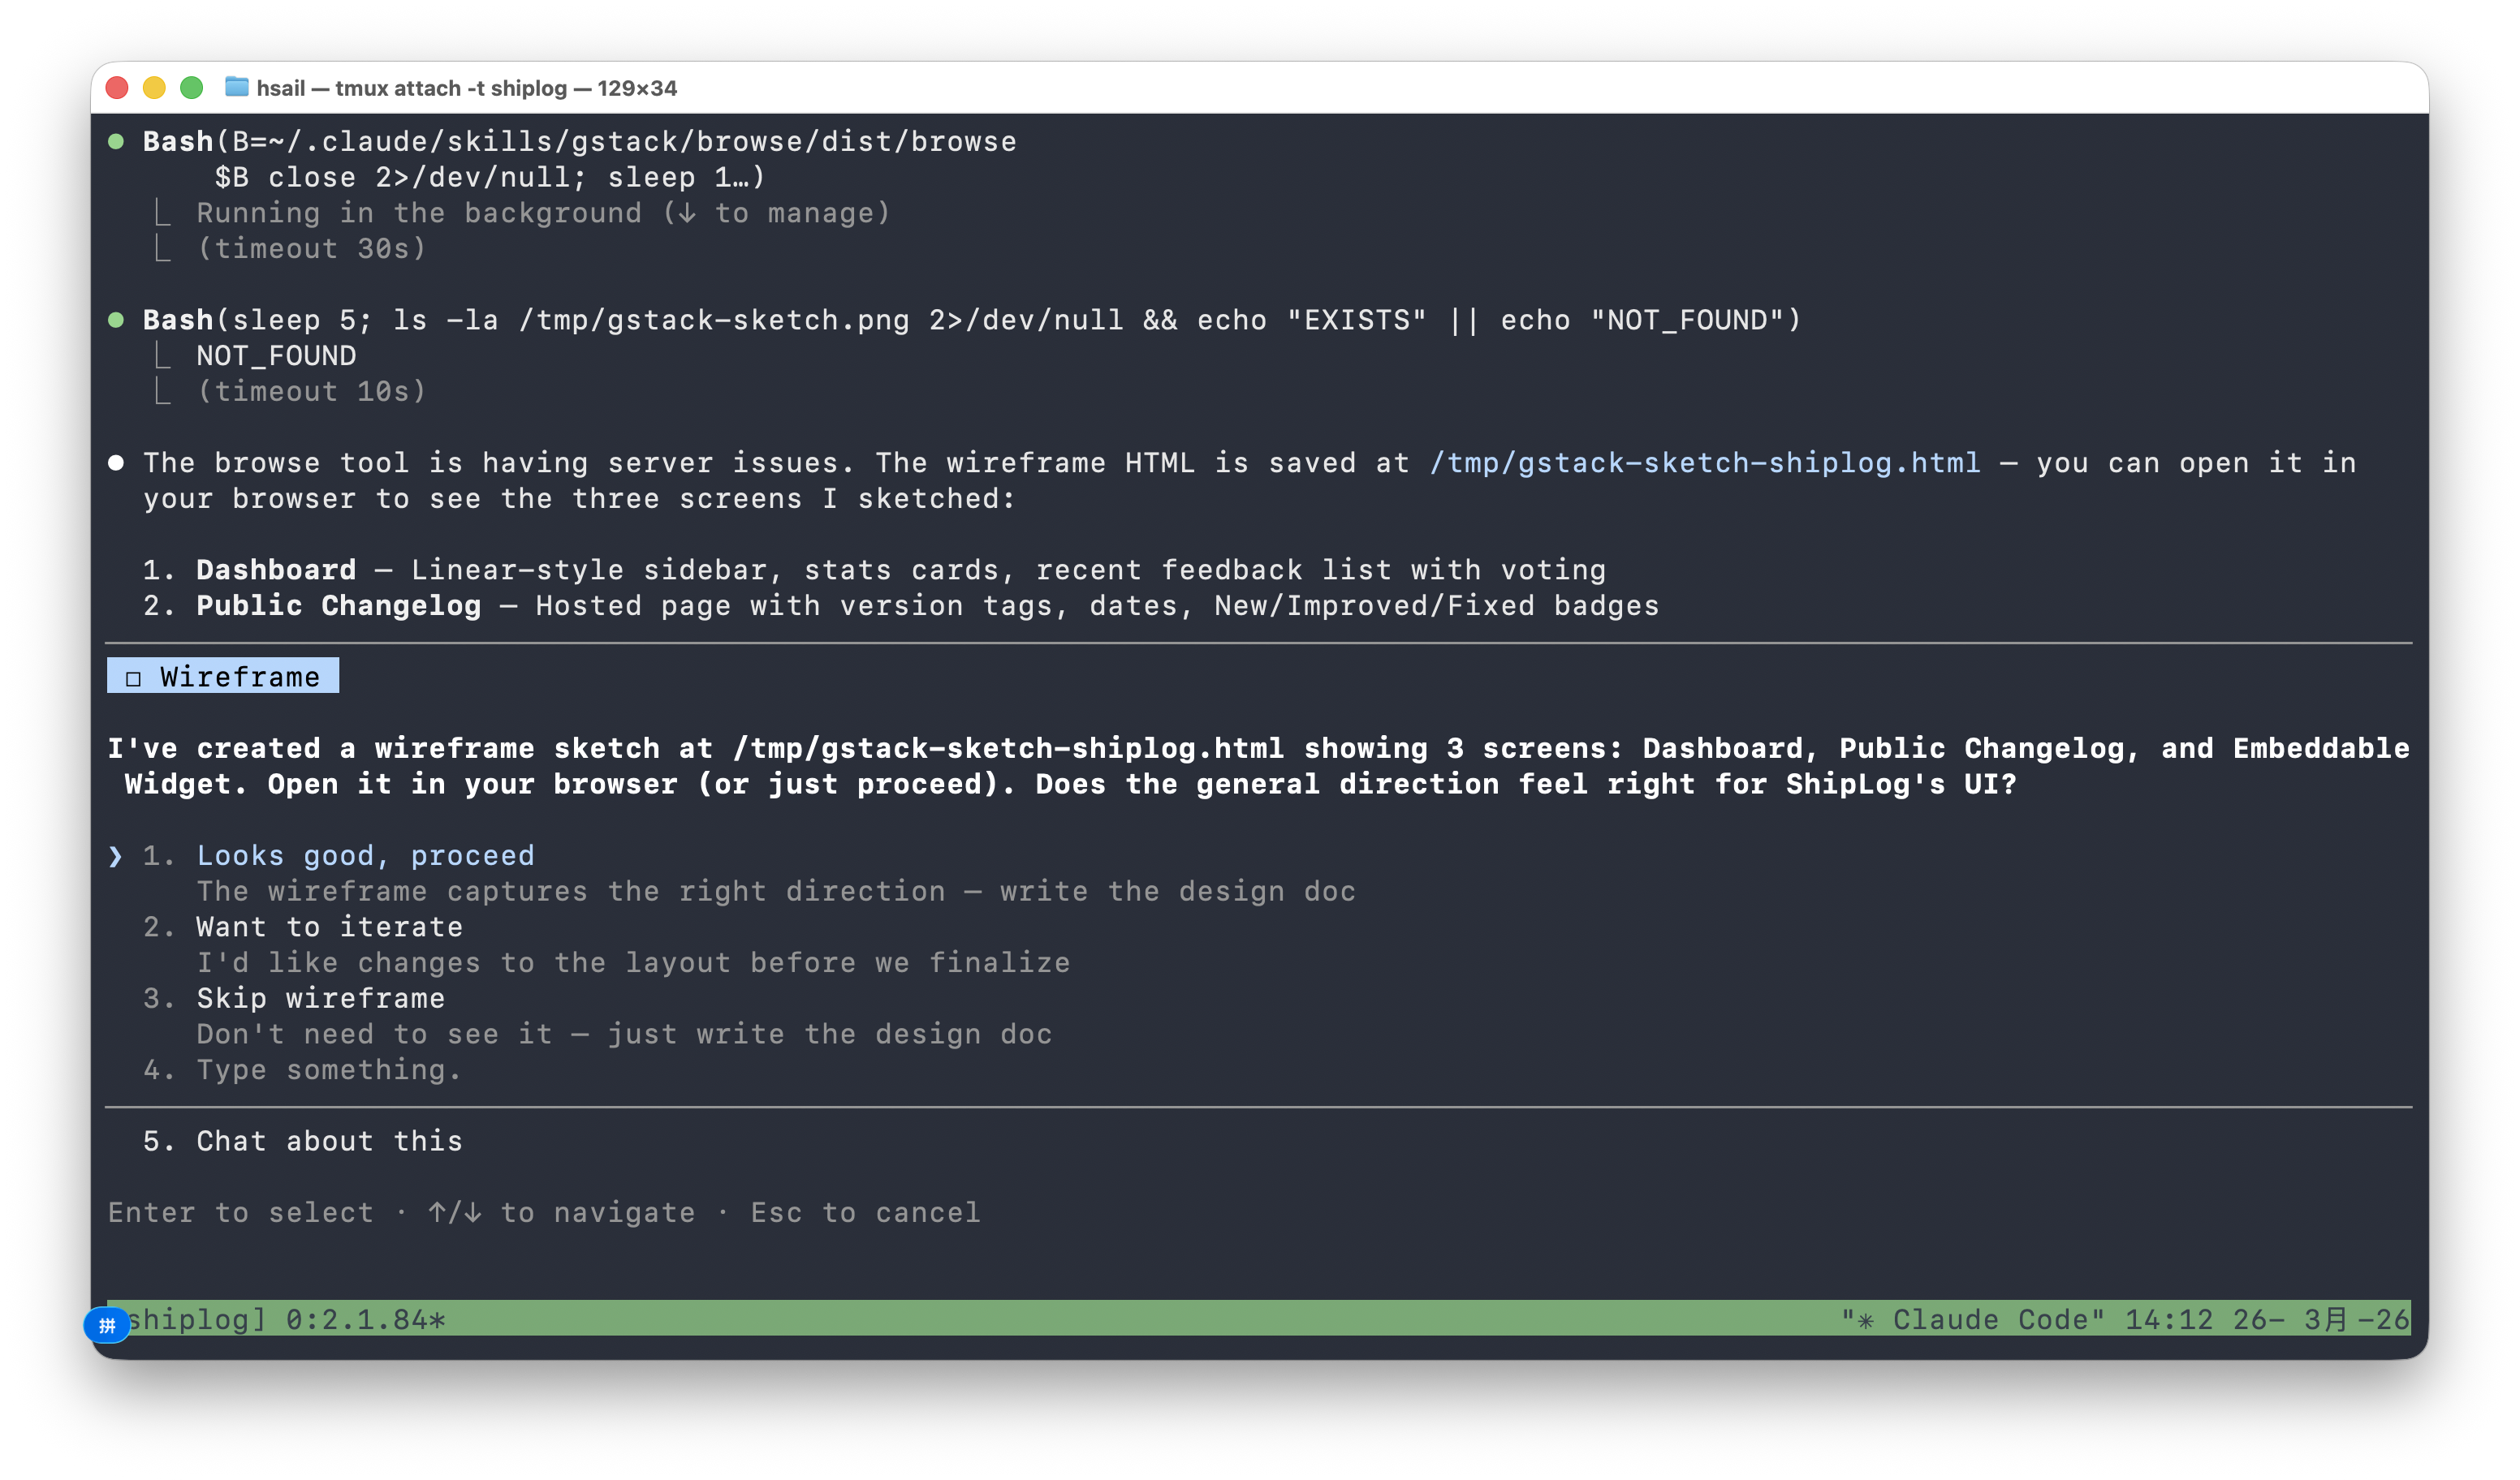Pick the "Type something." option

pyautogui.click(x=329, y=1069)
